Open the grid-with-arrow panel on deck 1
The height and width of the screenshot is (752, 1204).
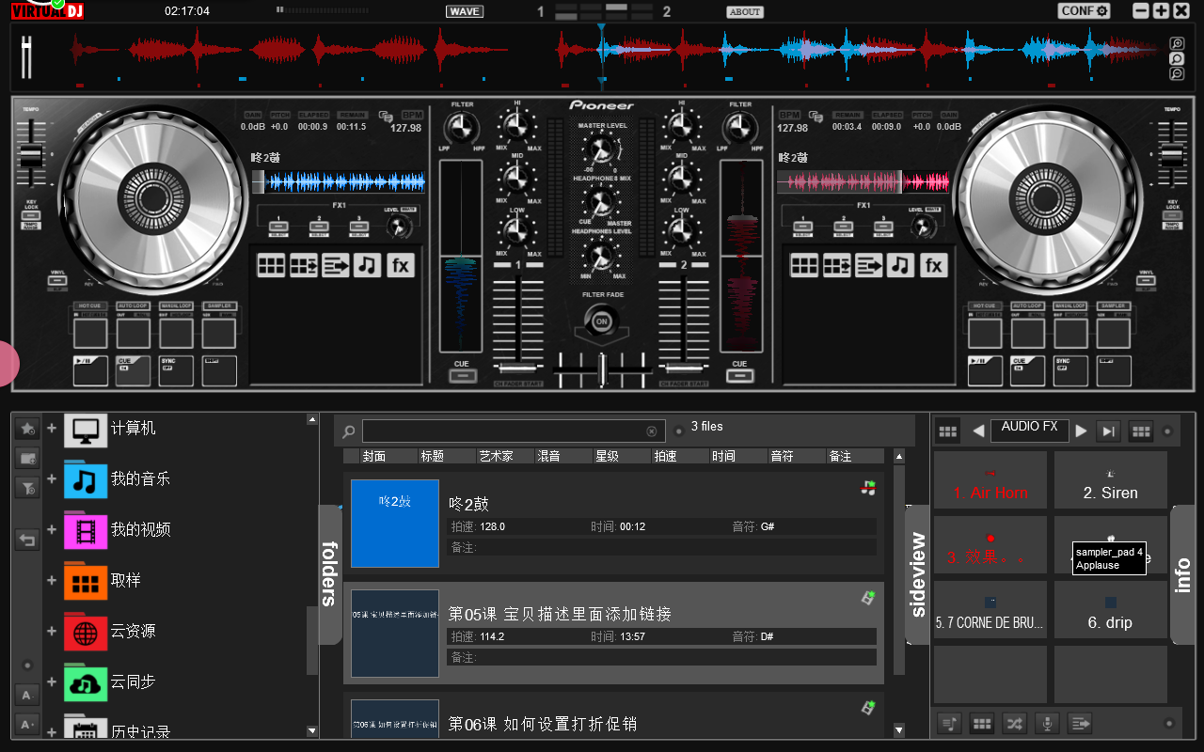pos(303,265)
